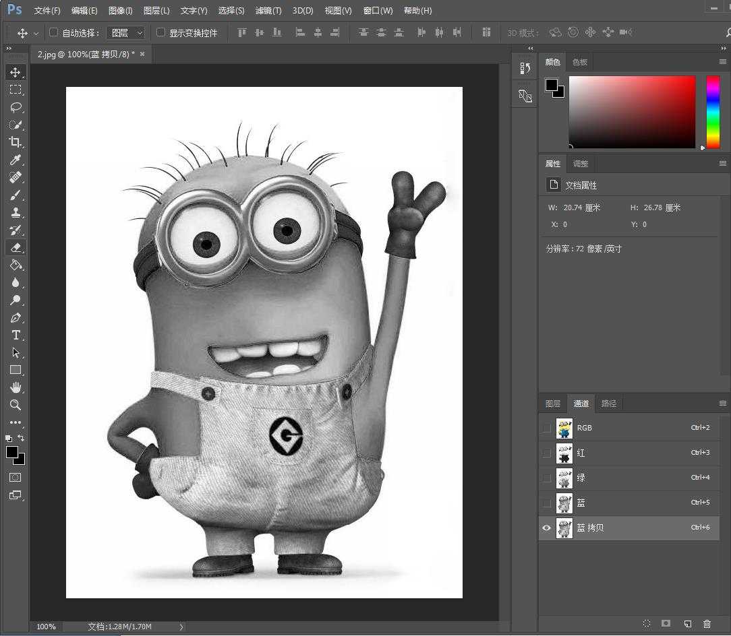The image size is (731, 636).
Task: Select the Horizontal Type tool
Action: [15, 335]
